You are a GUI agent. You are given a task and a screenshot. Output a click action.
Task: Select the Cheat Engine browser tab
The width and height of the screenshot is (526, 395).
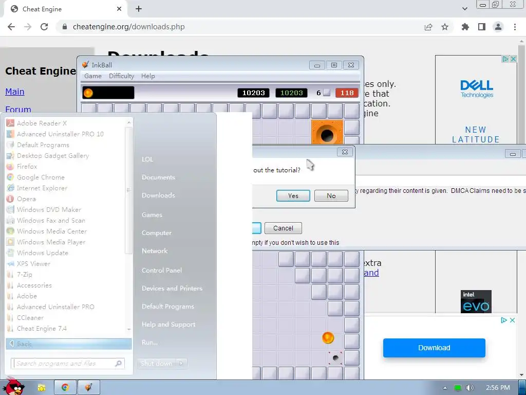[x=65, y=9]
